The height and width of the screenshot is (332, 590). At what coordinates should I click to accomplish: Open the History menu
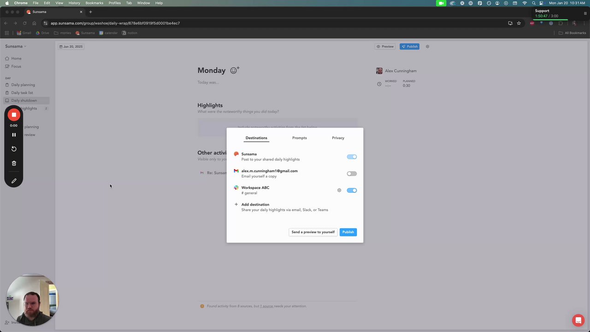point(74,3)
